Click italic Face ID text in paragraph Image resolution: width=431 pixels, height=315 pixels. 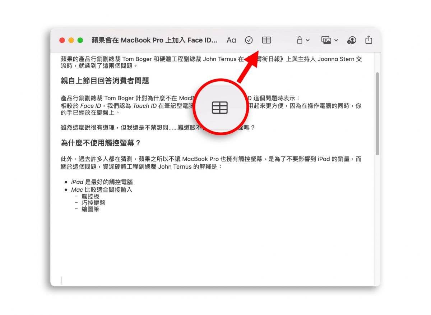[91, 106]
